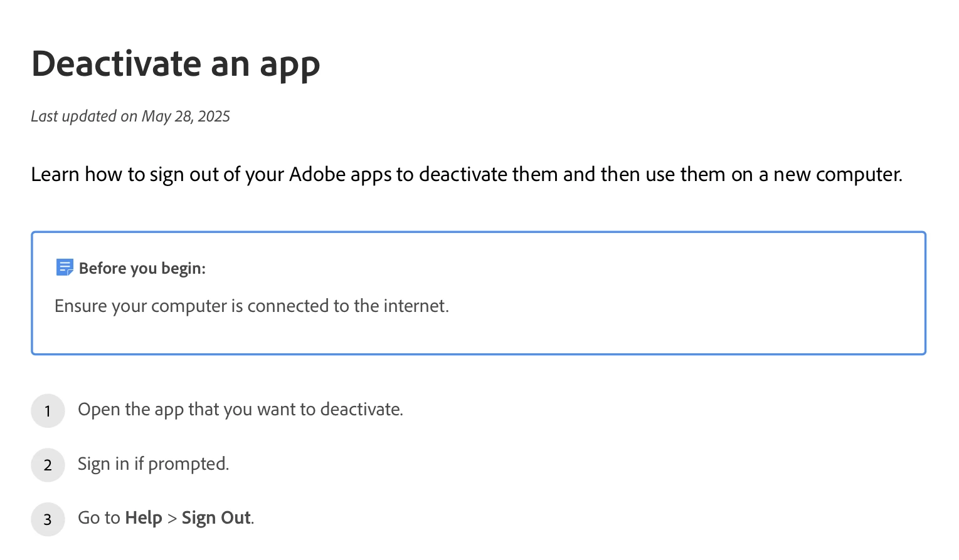This screenshot has width=959, height=560.
Task: Click the word Learn starting the intro sentence
Action: (55, 174)
